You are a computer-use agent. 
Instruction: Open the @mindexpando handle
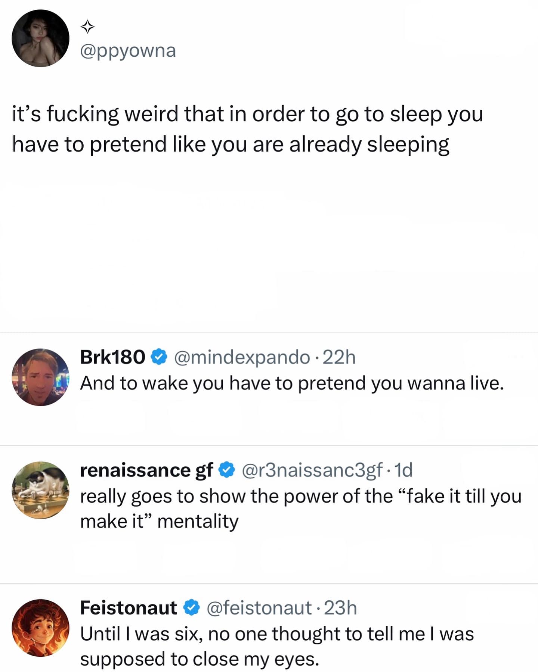pyautogui.click(x=242, y=357)
